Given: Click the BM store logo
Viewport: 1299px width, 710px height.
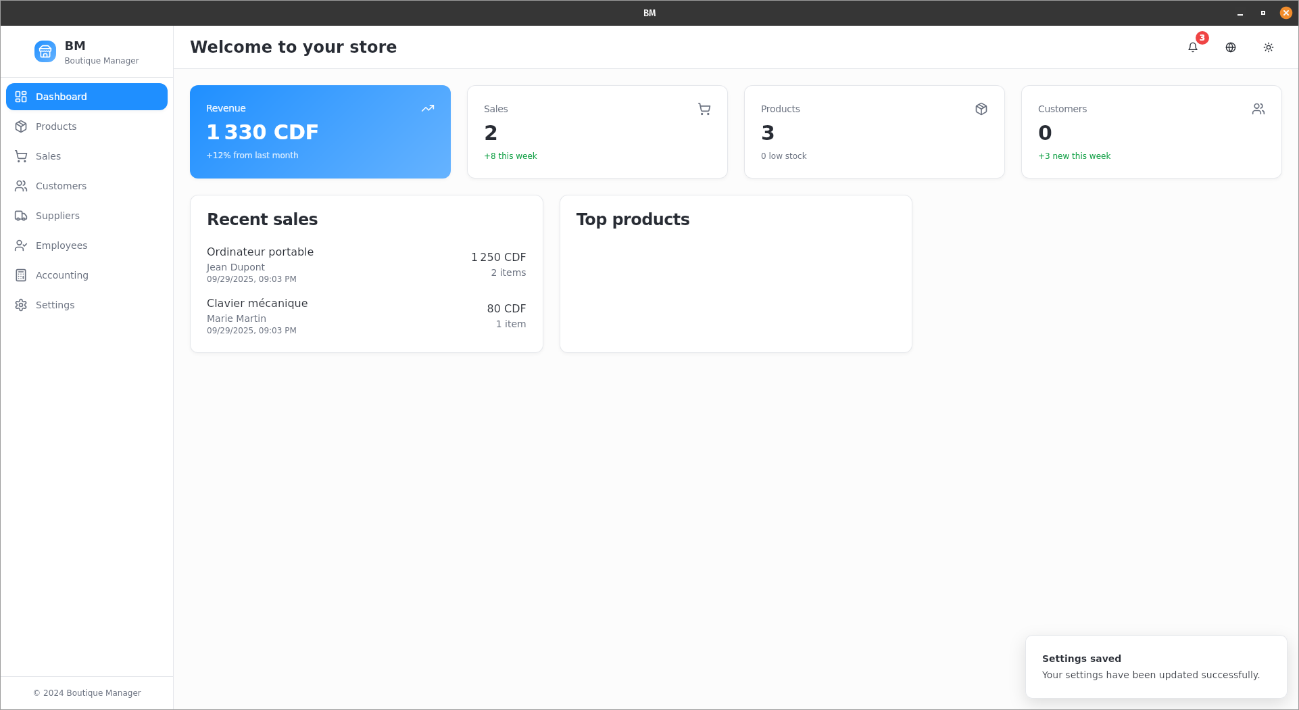Looking at the screenshot, I should point(45,51).
